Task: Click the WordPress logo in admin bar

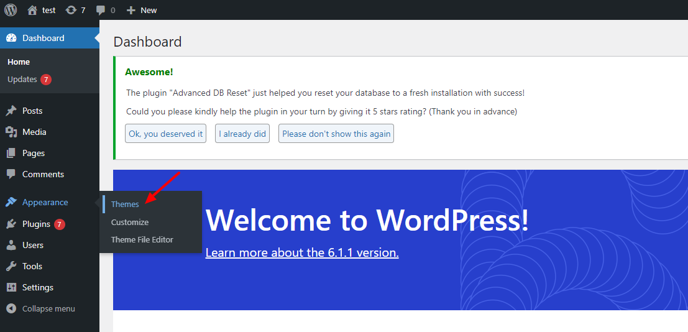Action: 11,10
